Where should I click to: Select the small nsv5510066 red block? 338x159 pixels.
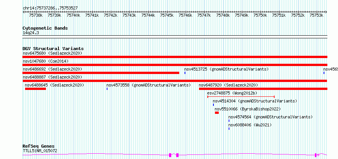tap(217, 113)
